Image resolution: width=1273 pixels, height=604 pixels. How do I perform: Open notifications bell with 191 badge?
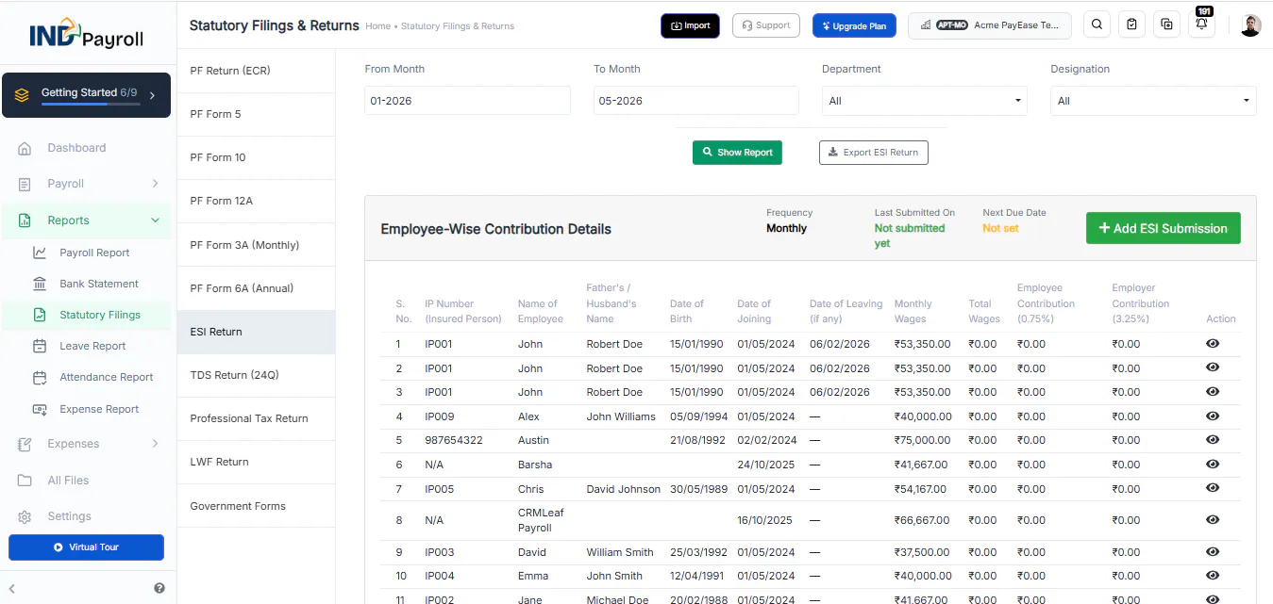tap(1201, 25)
